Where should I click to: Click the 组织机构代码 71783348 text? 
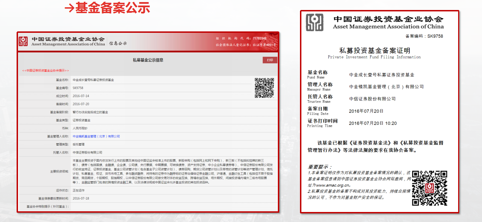pyautogui.click(x=241, y=38)
